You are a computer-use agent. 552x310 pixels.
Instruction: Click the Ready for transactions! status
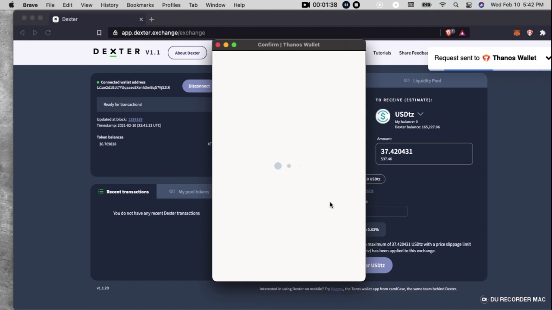tap(123, 104)
